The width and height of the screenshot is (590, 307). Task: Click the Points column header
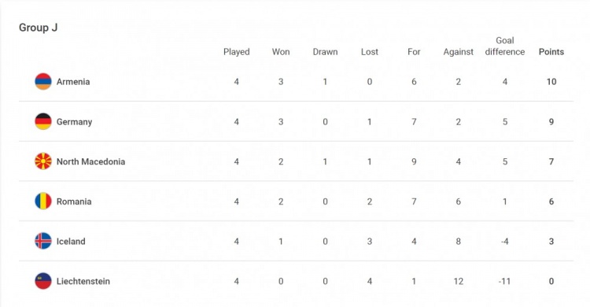(551, 52)
